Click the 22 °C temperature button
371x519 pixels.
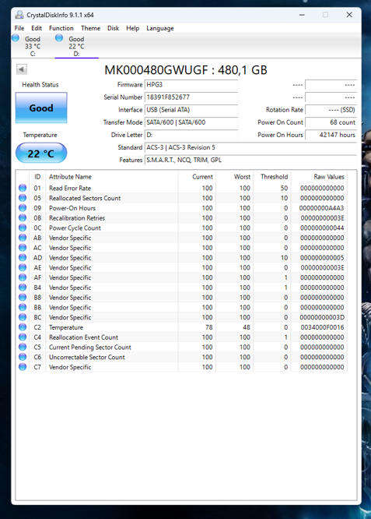[41, 154]
